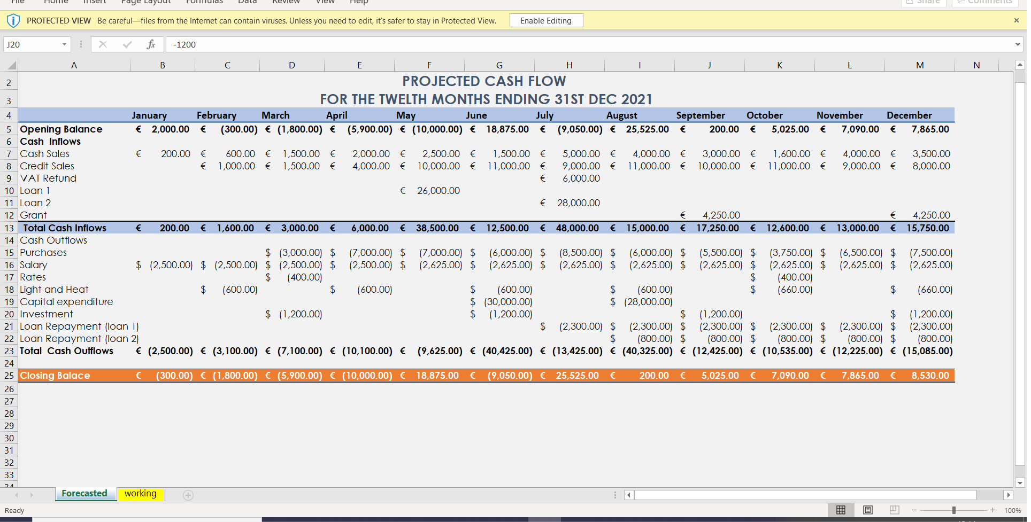Click the zoom out minus icon
This screenshot has width=1031, height=522.
point(914,510)
